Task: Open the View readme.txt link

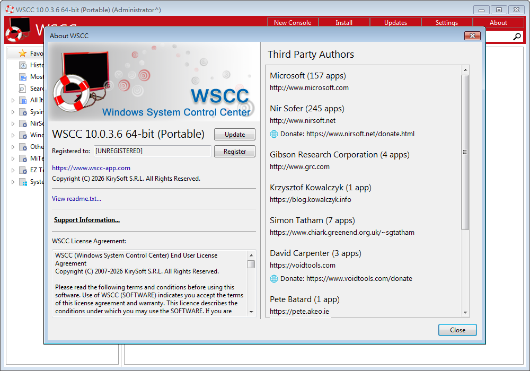Action: pyautogui.click(x=76, y=198)
